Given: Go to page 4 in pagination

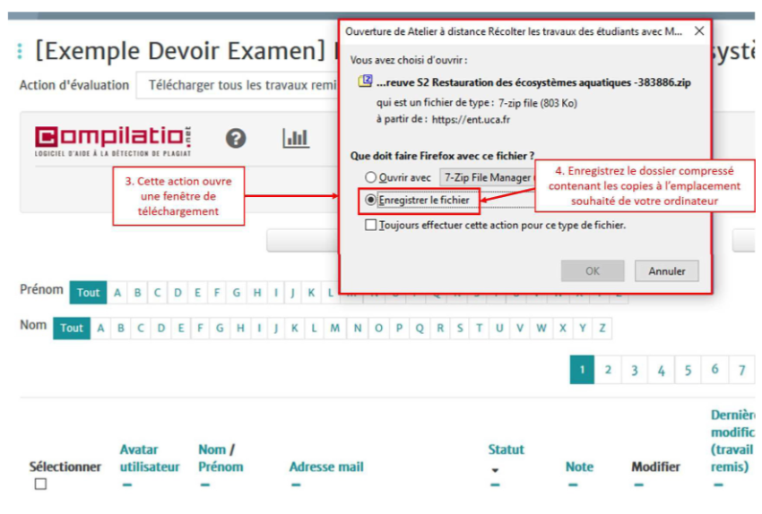Looking at the screenshot, I should 661,370.
